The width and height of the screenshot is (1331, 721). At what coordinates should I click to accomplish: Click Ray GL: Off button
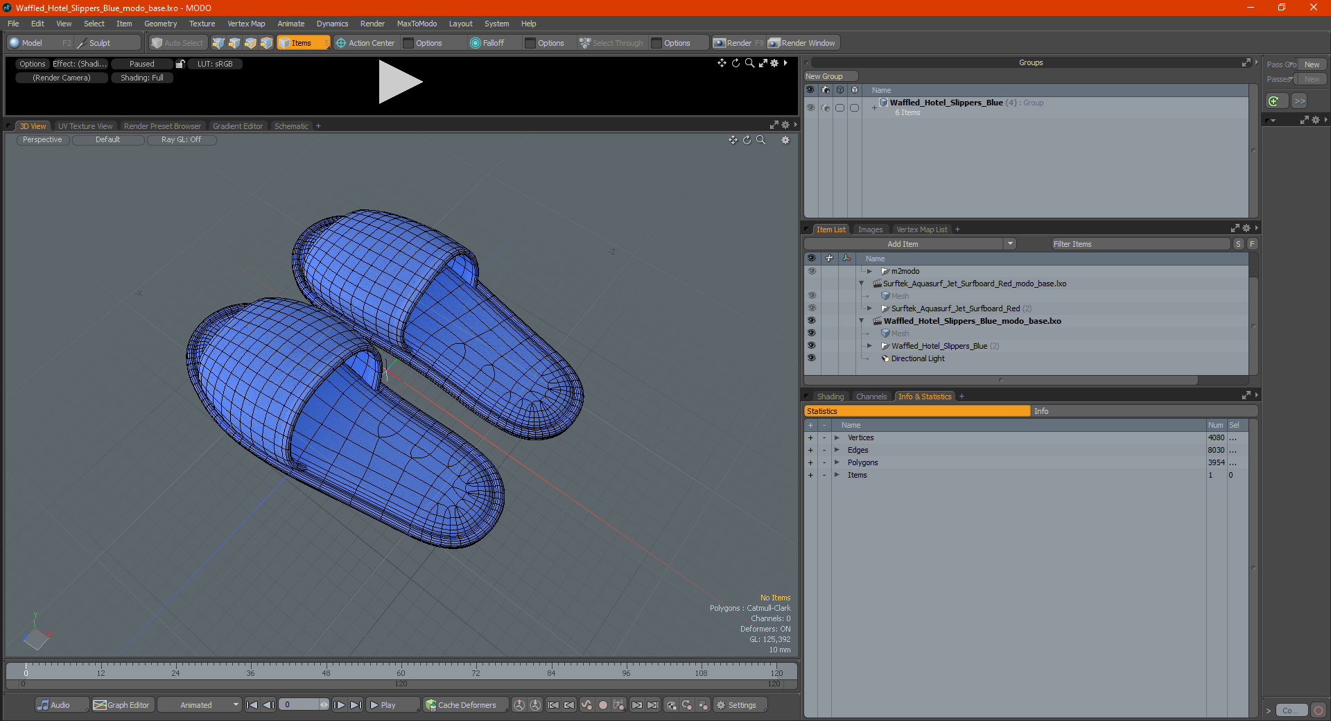pos(181,140)
